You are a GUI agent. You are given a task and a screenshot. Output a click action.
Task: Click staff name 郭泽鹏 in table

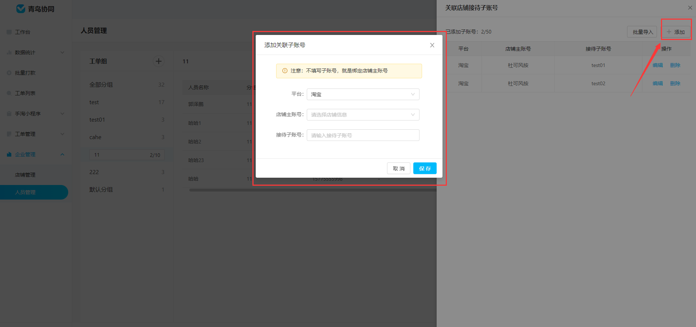pyautogui.click(x=196, y=104)
